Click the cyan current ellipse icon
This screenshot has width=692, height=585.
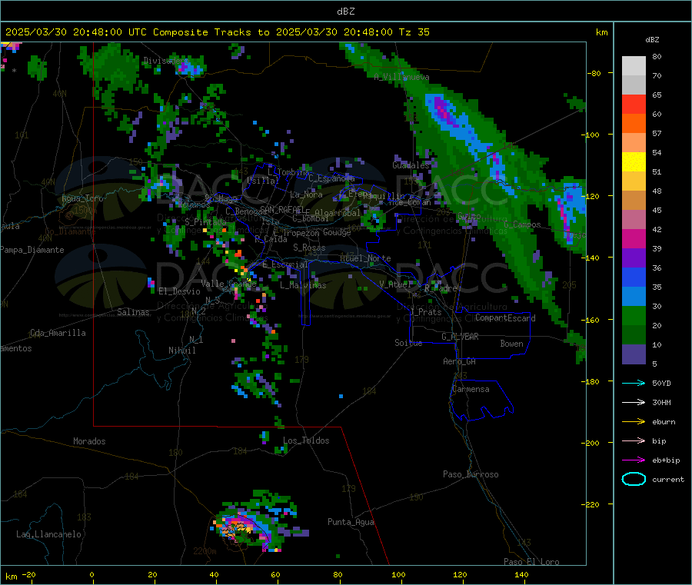tap(634, 479)
